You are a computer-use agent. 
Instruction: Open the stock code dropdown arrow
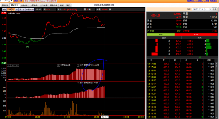click(6, 1)
